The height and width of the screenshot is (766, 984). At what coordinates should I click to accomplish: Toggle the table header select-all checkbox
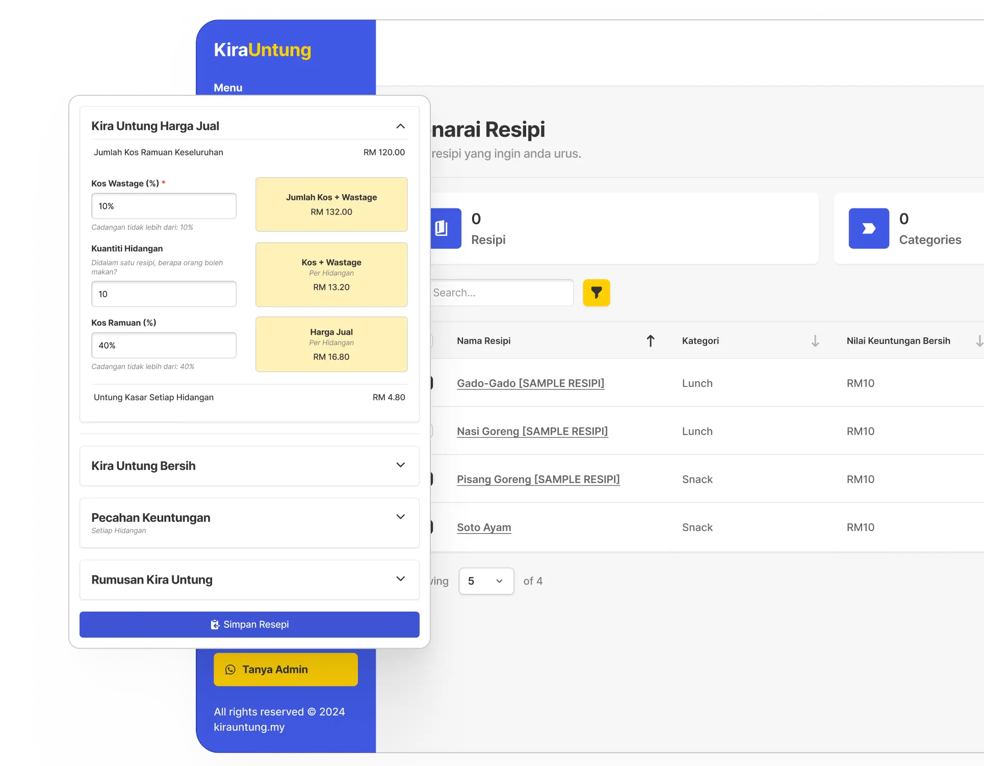[431, 341]
